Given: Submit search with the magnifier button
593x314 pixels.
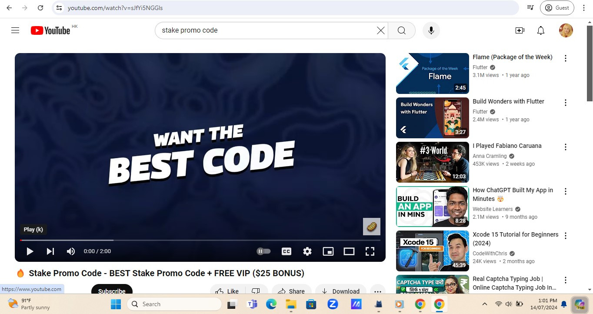Looking at the screenshot, I should pyautogui.click(x=402, y=30).
